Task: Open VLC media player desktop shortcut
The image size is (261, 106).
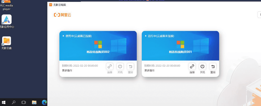Action: [7, 5]
